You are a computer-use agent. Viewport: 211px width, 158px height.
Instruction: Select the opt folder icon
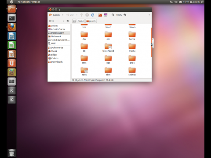pos(108,58)
